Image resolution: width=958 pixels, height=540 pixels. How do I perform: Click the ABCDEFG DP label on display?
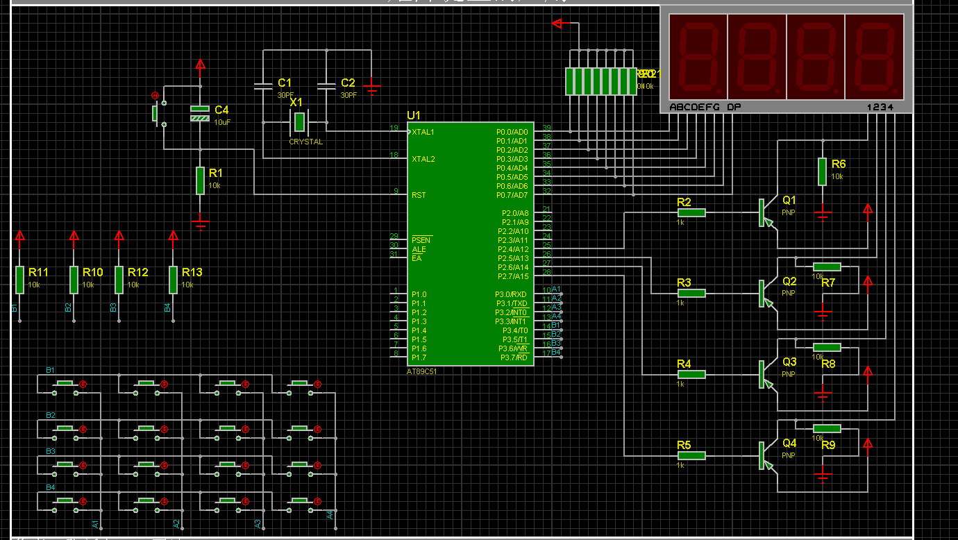pos(705,108)
